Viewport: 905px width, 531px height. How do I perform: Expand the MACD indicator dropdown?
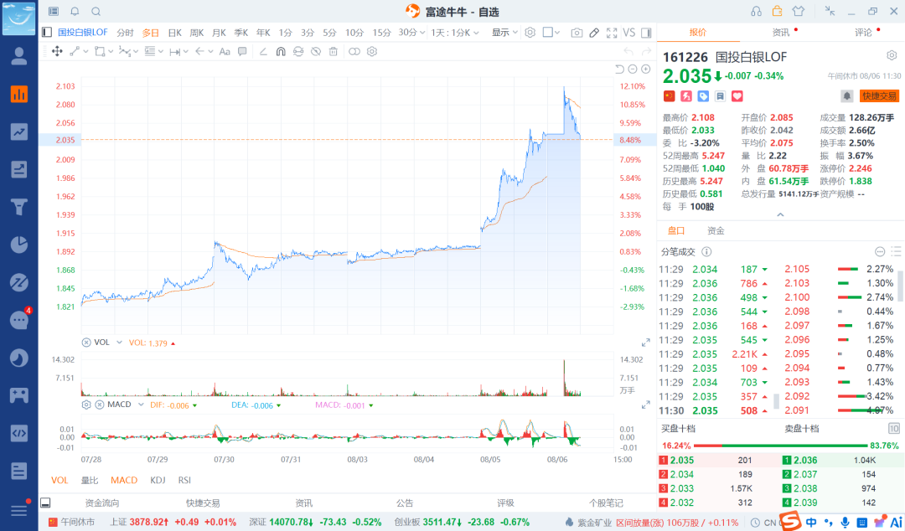[x=141, y=405]
